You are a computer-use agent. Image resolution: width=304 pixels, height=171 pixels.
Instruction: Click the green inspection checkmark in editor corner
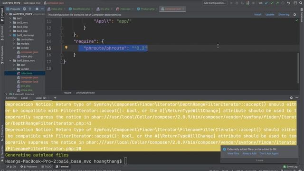(296, 20)
